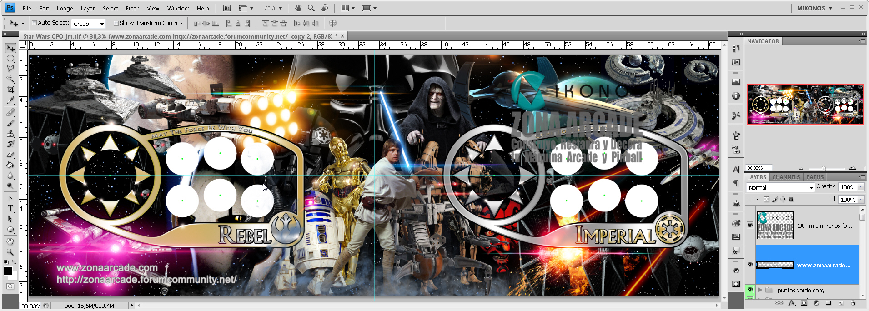Image resolution: width=869 pixels, height=311 pixels.
Task: Click the foreground color swatch
Action: tap(8, 271)
